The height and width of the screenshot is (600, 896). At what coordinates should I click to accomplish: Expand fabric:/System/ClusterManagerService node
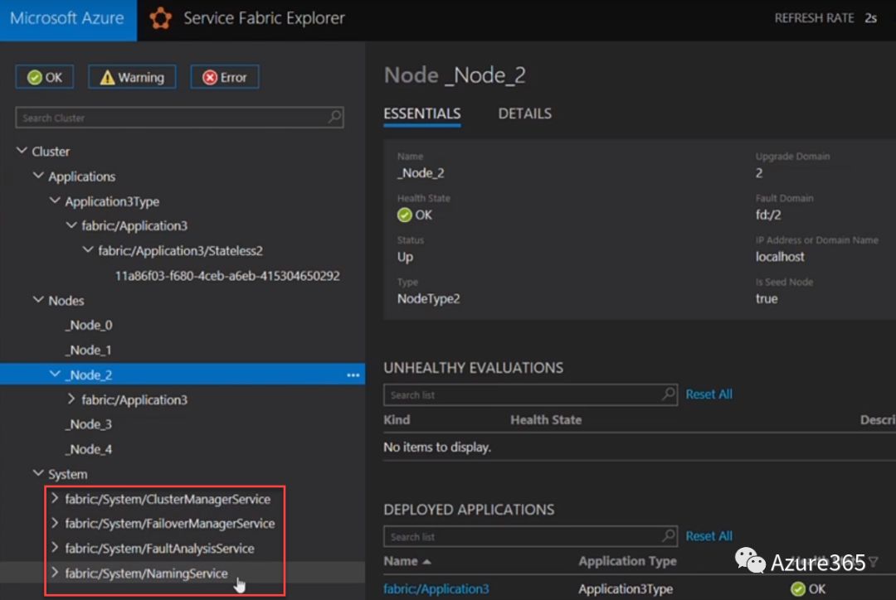55,499
